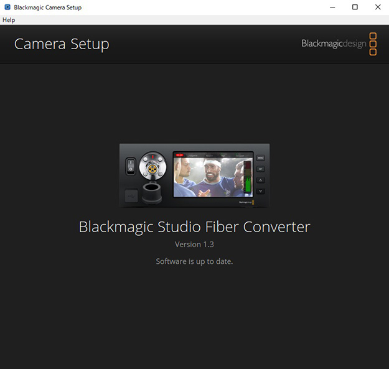Screen dimensions: 389x369
Task: Click the Blackmagic Studio Fiber Converter title
Action: [194, 227]
